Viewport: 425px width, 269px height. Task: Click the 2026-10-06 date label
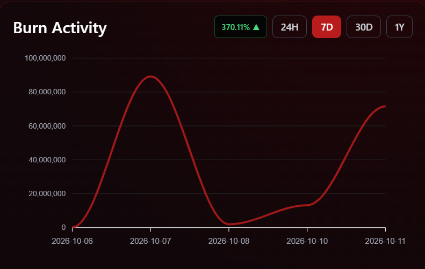click(x=72, y=241)
